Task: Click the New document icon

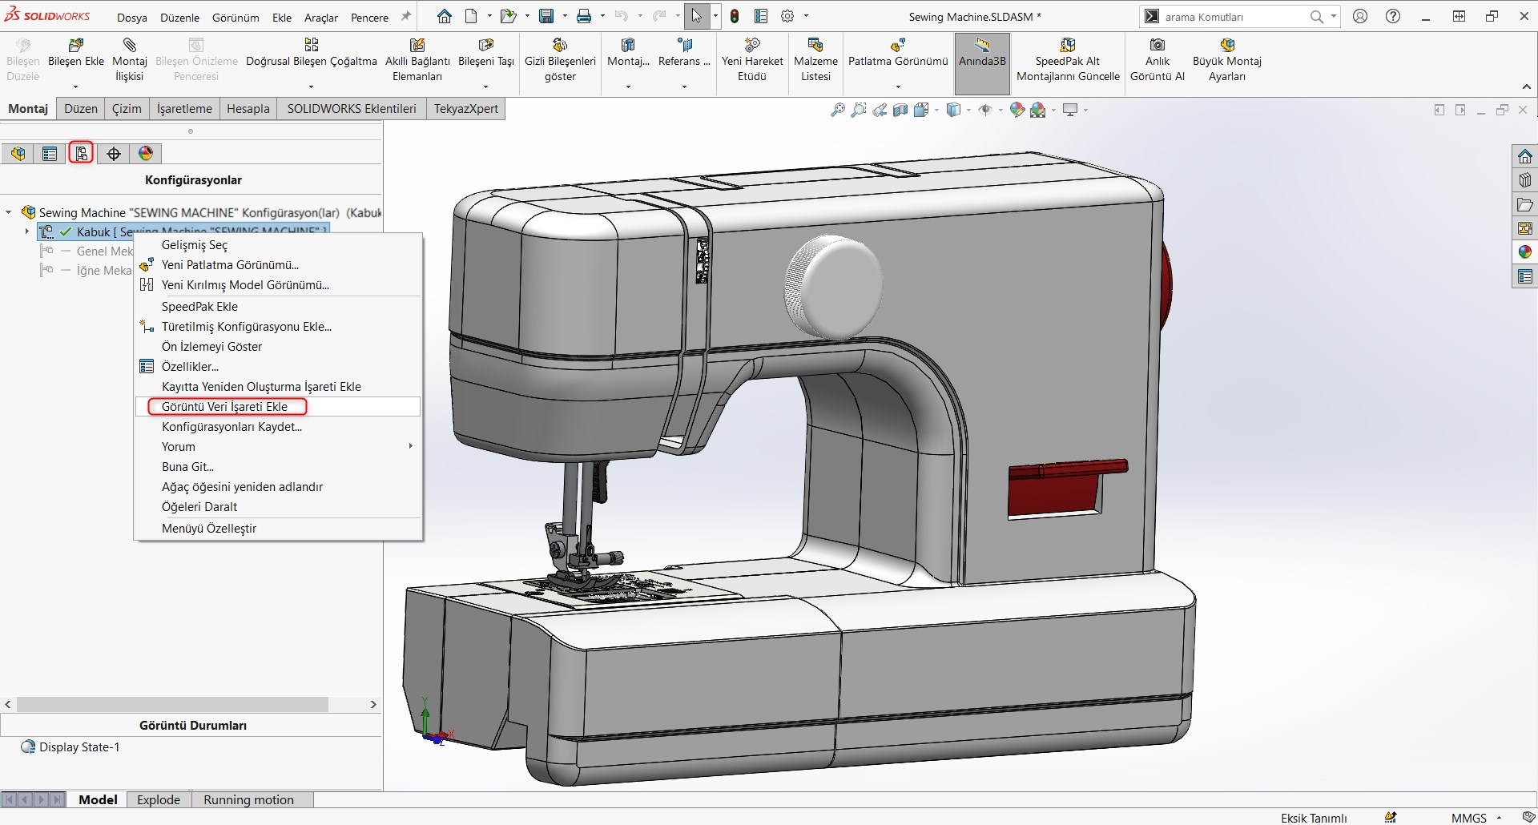Action: click(x=472, y=16)
